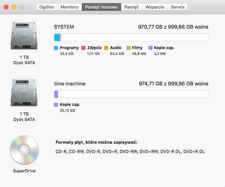
Task: Click the Filmy legend label
Action: 137,48
